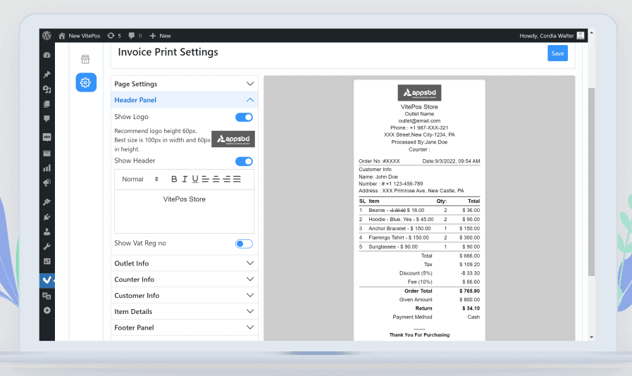Image resolution: width=632 pixels, height=376 pixels.
Task: Apply italic formatting in header editor
Action: pyautogui.click(x=185, y=179)
